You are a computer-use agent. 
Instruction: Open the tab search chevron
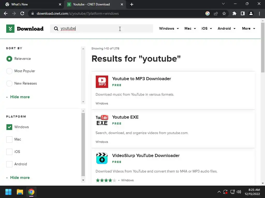223,4
